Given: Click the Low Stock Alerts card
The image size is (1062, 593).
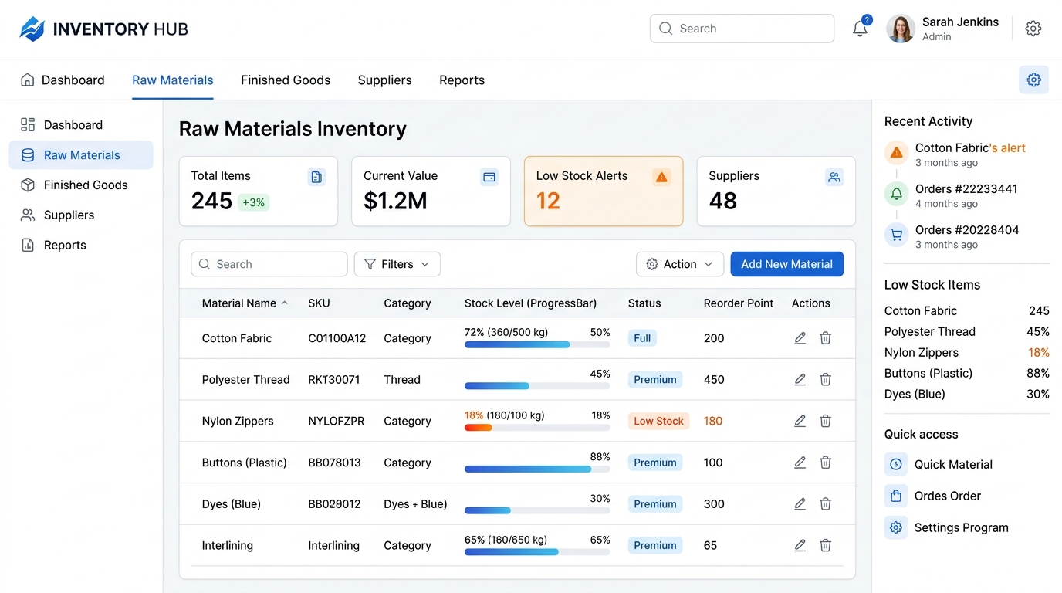Looking at the screenshot, I should [604, 191].
